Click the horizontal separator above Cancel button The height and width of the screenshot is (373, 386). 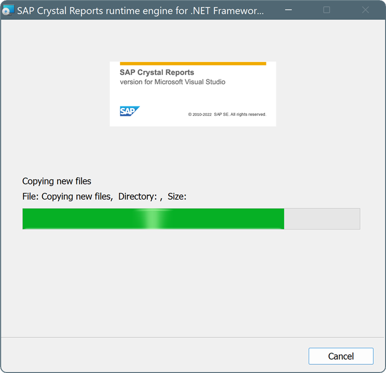click(x=193, y=337)
